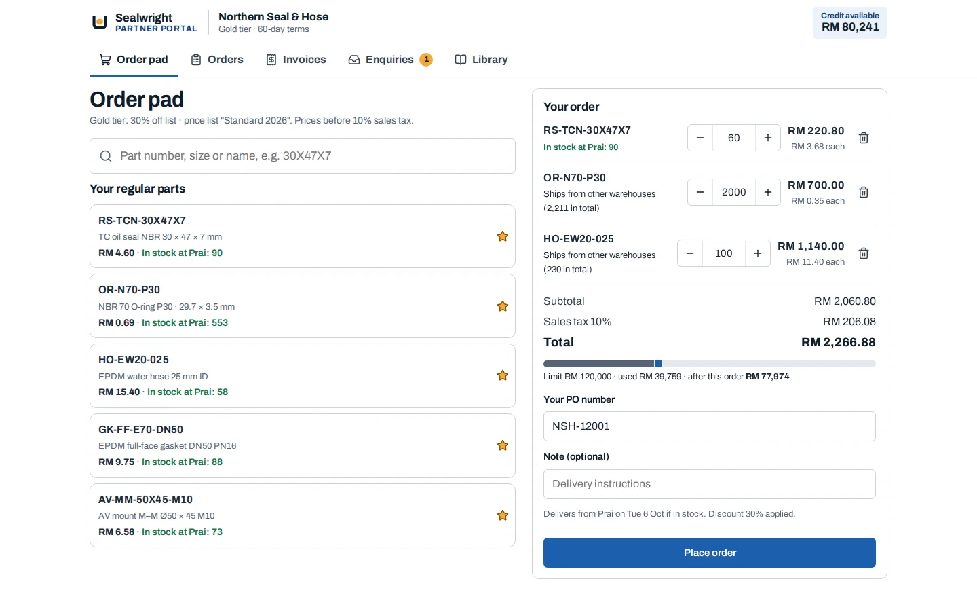
Task: Choose the GK-FF-E70-DN50 gasket card
Action: (x=303, y=445)
